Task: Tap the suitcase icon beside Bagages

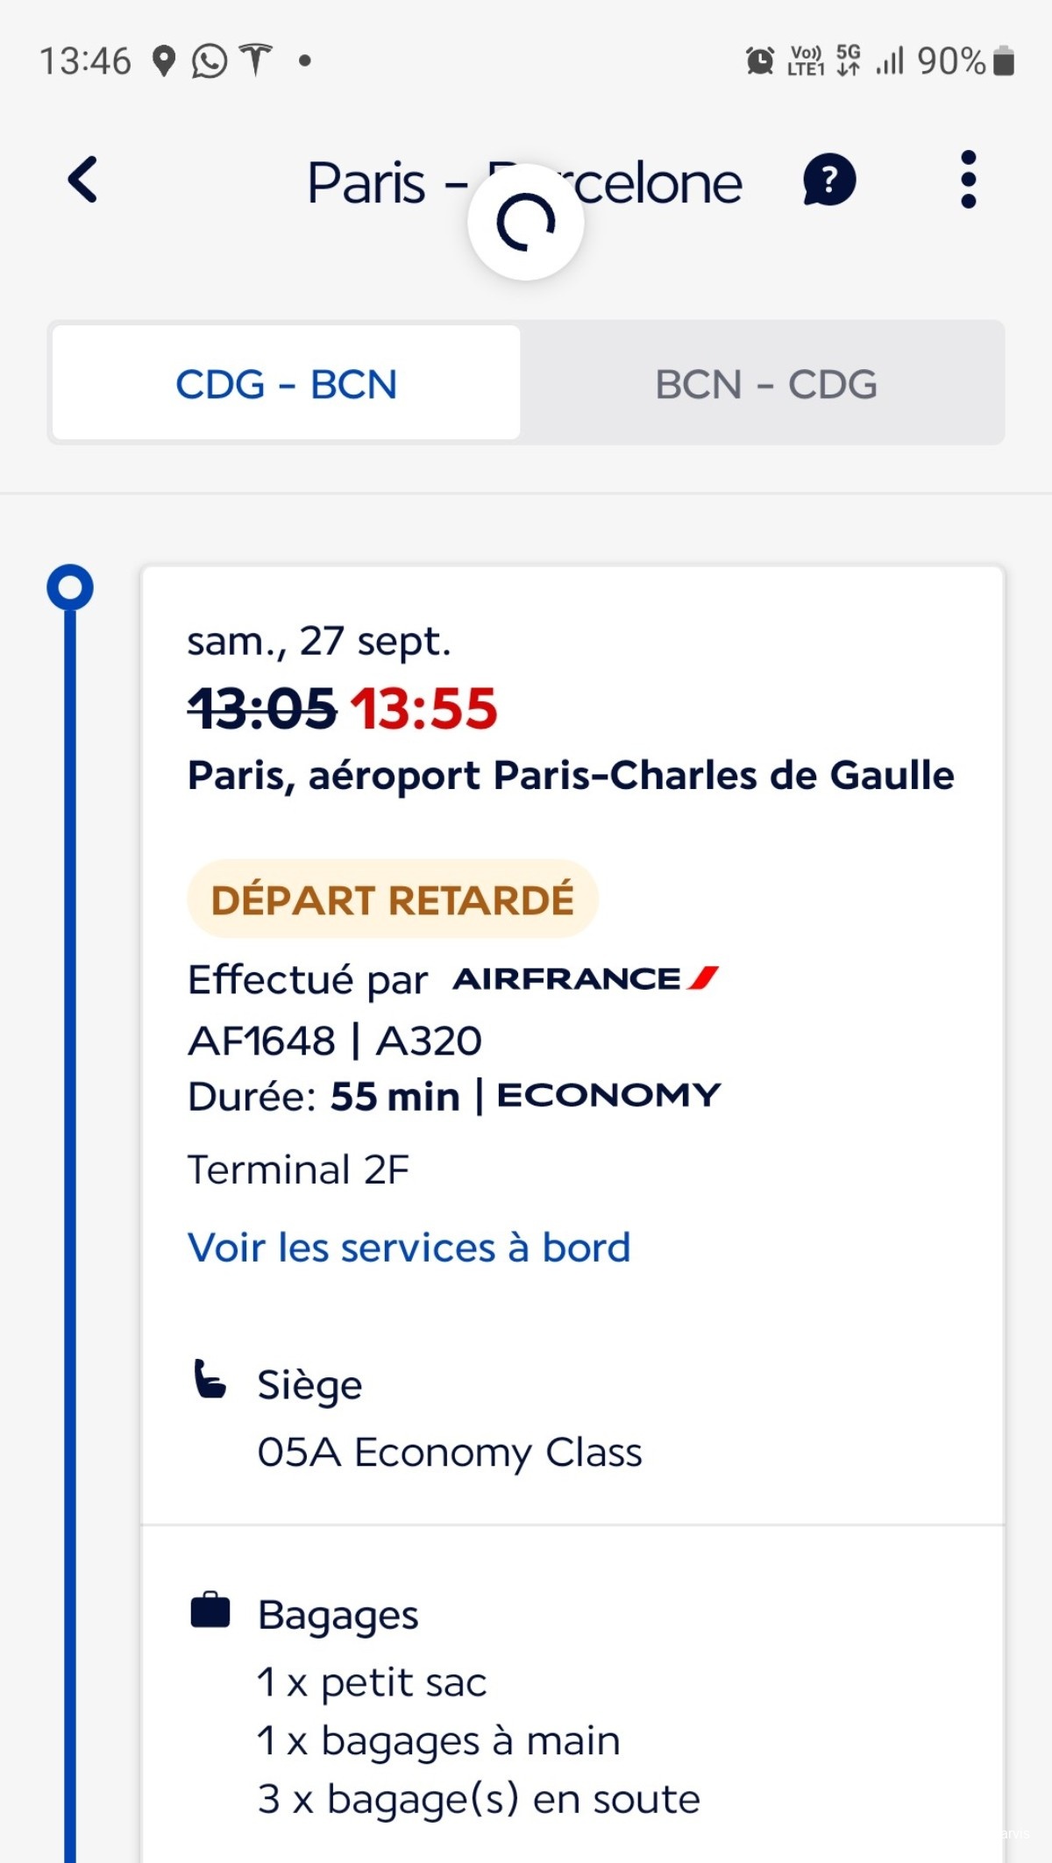Action: click(x=210, y=1611)
